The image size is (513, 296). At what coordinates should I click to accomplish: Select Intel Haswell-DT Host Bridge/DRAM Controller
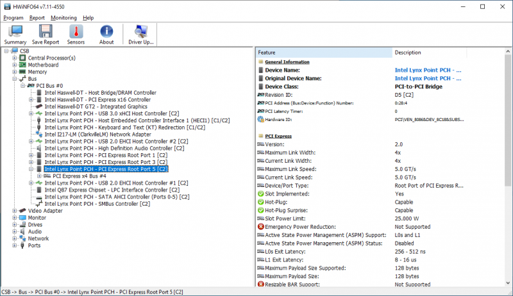101,93
